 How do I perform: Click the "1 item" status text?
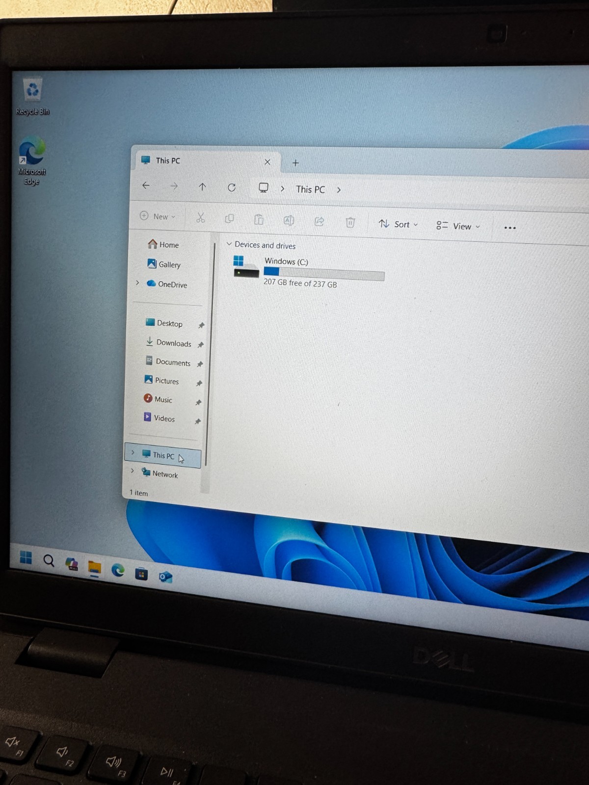(x=138, y=493)
